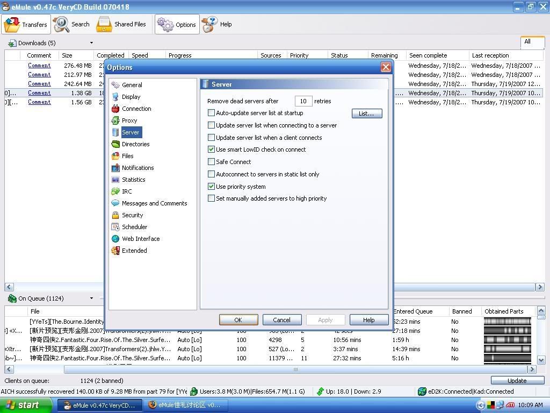Open the Options dialog Help button
This screenshot has width=550, height=413.
point(368,320)
